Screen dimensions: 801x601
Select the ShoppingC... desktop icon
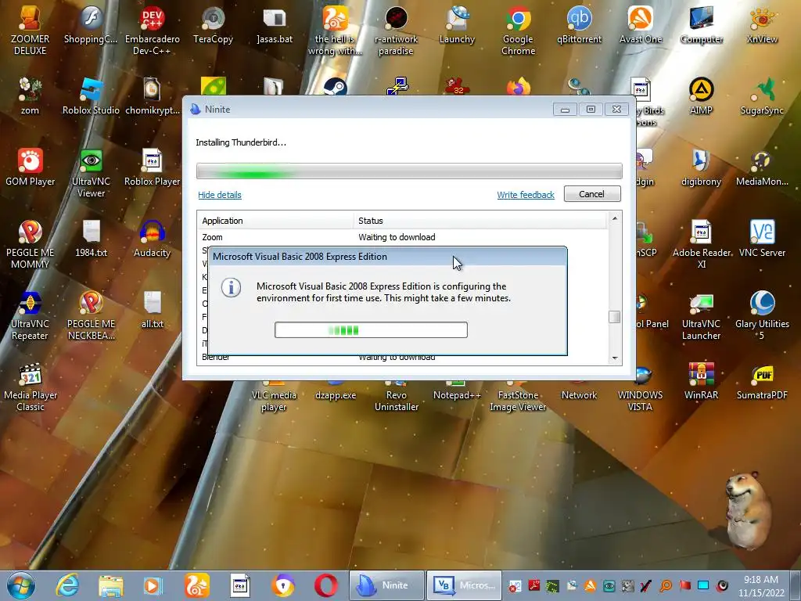pos(91,24)
